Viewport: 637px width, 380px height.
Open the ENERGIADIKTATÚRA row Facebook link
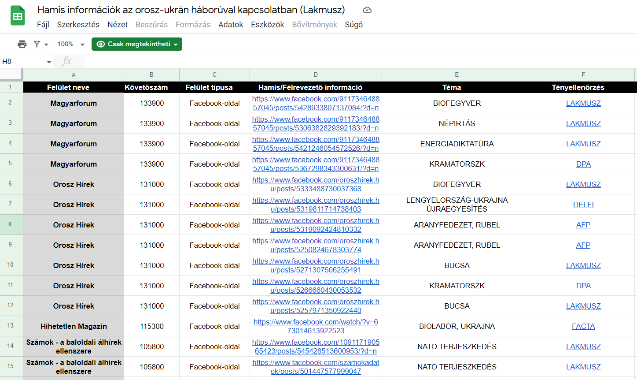(316, 144)
